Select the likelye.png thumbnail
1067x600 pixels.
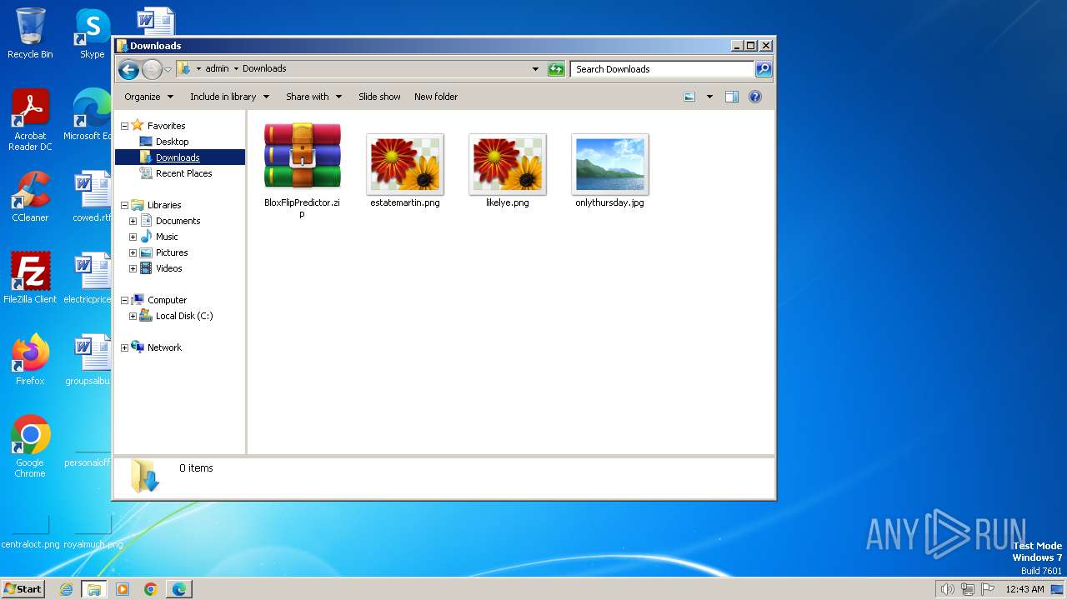pyautogui.click(x=507, y=163)
